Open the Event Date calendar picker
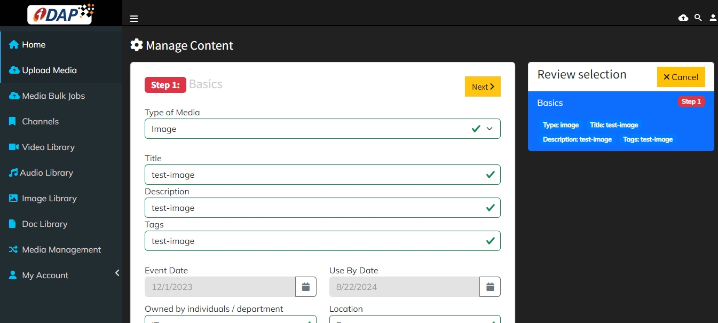 coord(306,287)
